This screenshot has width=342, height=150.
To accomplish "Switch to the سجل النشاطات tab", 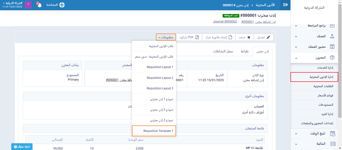I will coord(223,51).
